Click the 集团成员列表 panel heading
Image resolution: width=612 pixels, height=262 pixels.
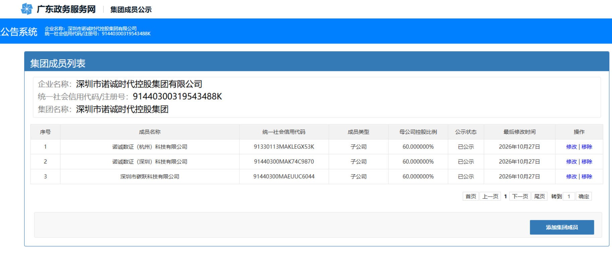coord(58,63)
